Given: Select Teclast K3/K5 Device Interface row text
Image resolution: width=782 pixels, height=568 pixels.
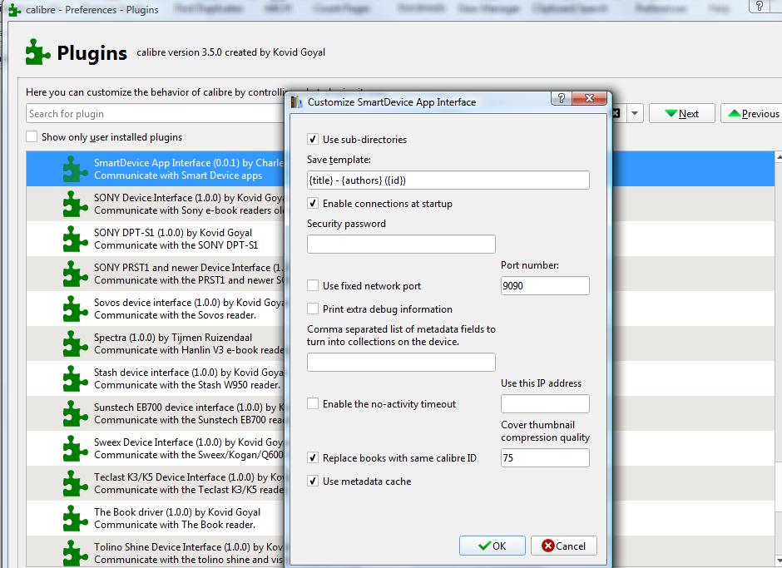Looking at the screenshot, I should coord(189,483).
